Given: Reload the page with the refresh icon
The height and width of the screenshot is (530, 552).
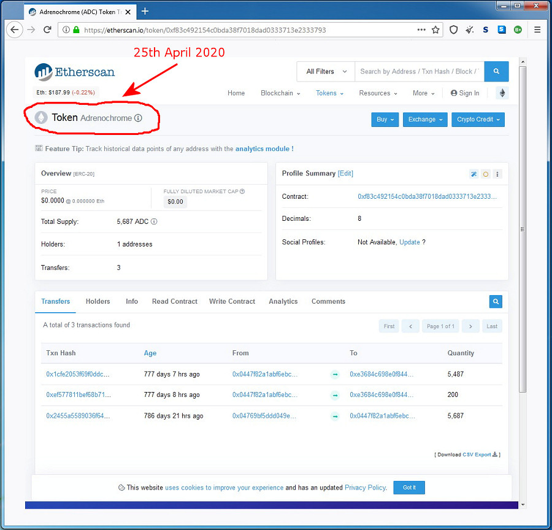Looking at the screenshot, I should point(47,30).
